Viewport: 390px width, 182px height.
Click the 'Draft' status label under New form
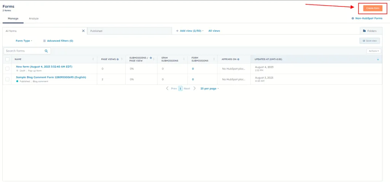point(22,71)
